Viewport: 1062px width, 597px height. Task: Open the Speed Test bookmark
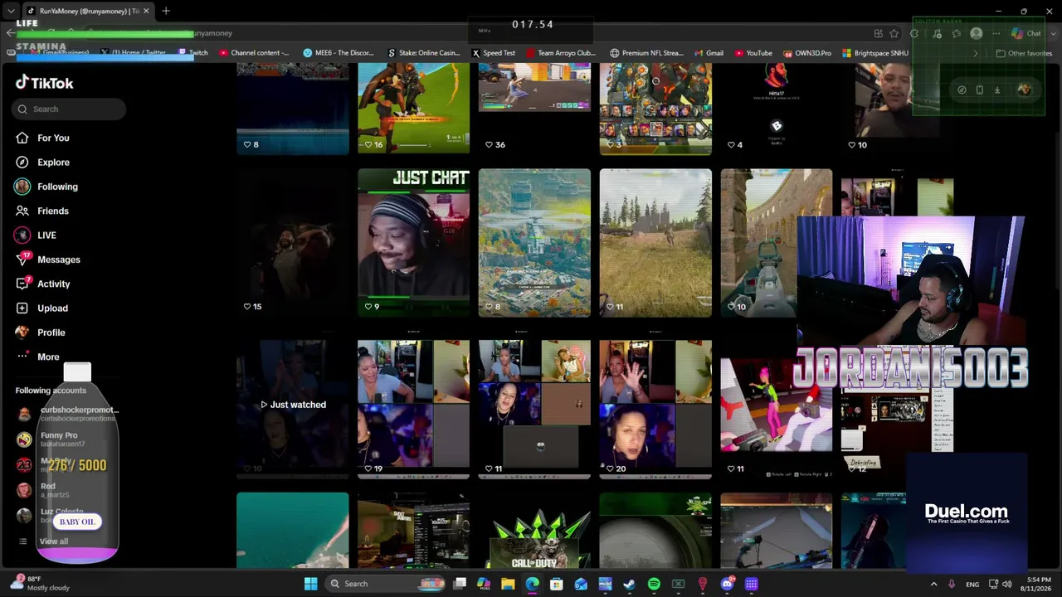click(494, 53)
